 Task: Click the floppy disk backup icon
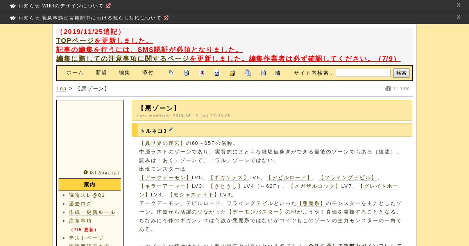tap(217, 73)
